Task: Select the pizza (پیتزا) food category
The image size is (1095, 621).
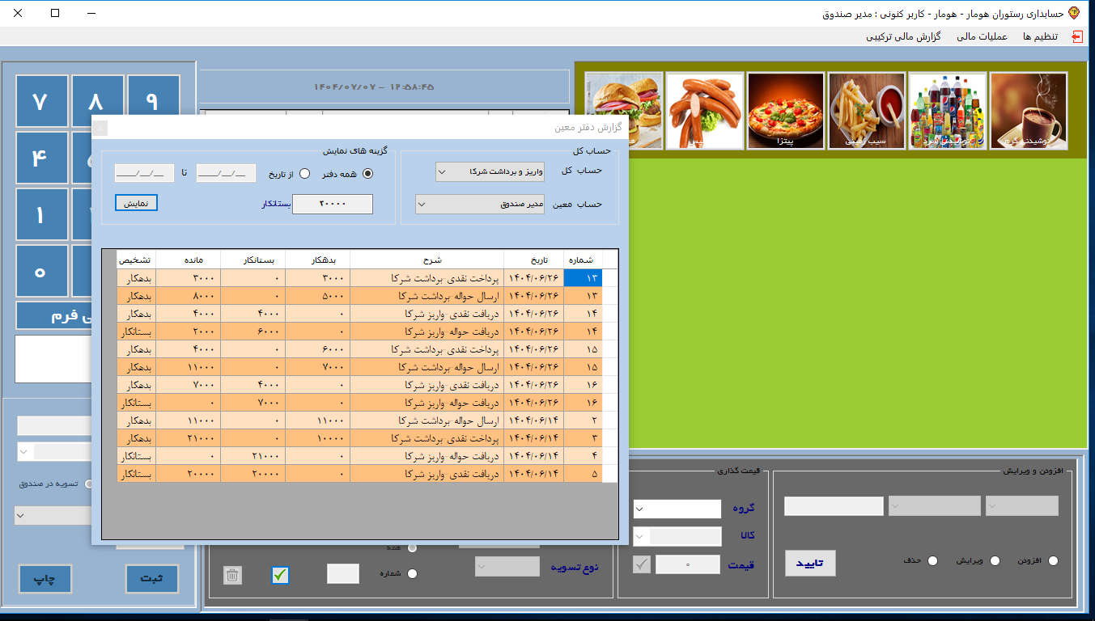Action: click(x=785, y=111)
